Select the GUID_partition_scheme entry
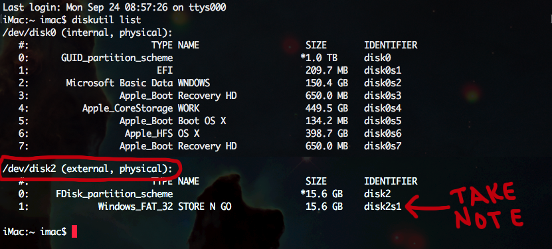The height and width of the screenshot is (249, 552). tap(117, 58)
